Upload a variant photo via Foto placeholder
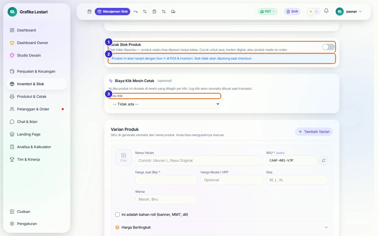The image size is (378, 236). click(124, 158)
